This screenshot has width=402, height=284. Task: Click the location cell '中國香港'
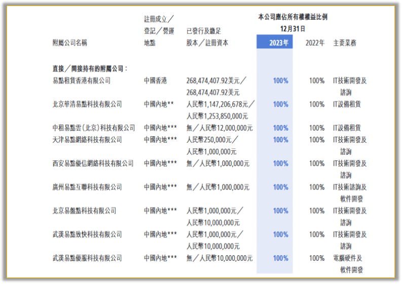point(155,80)
